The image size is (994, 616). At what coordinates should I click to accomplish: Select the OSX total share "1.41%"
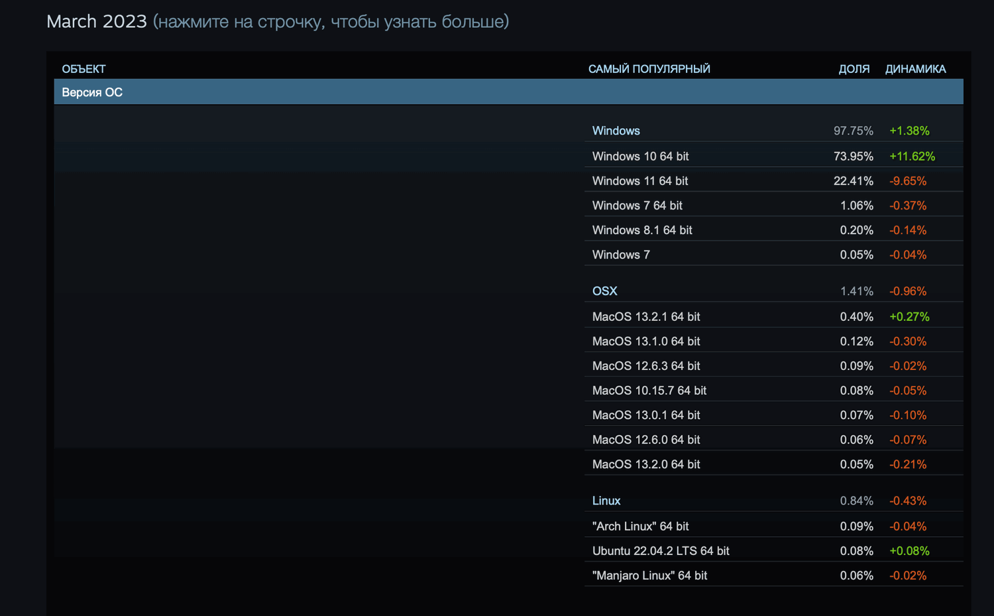coord(857,291)
